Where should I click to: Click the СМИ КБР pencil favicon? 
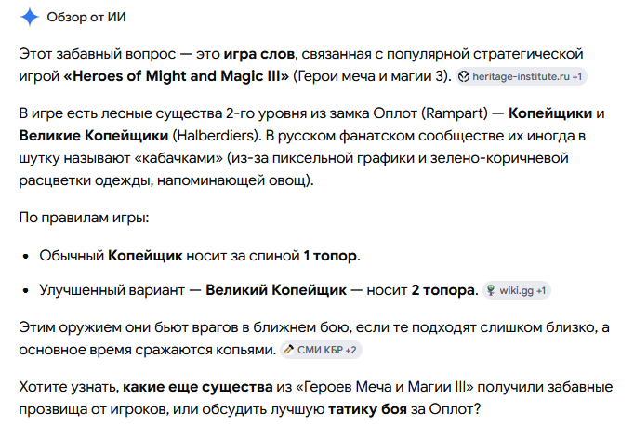(289, 350)
